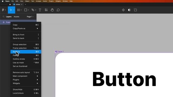Choose Flatten from context menu
The image size is (173, 97).
pyautogui.click(x=26, y=55)
